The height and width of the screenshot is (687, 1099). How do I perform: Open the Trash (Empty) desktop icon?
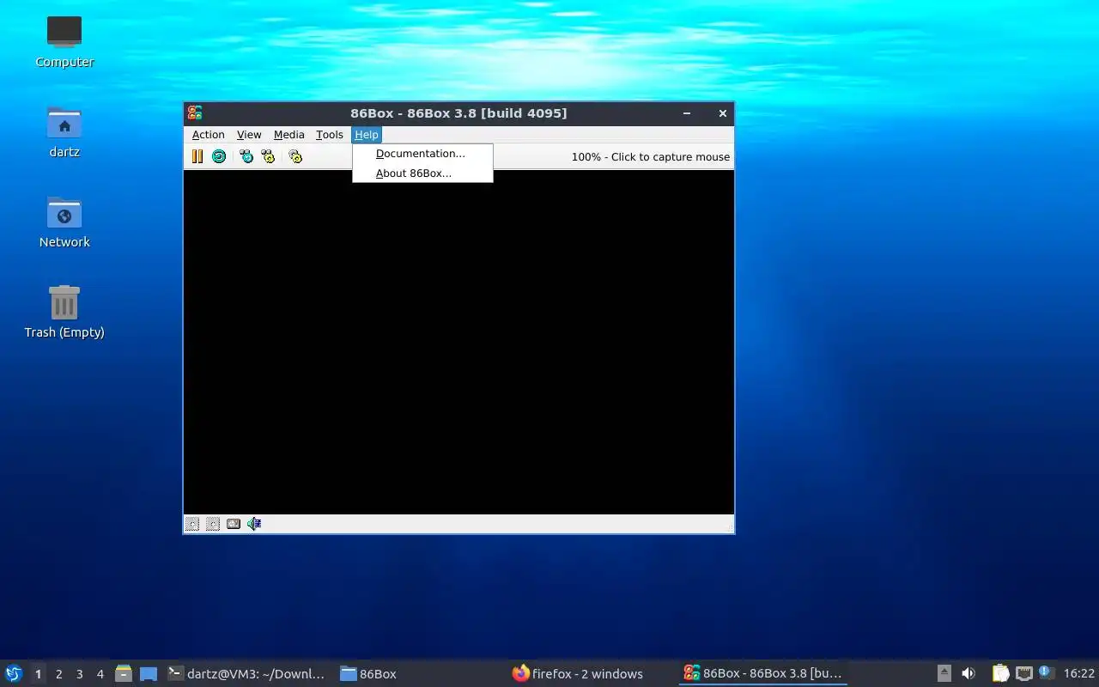pos(64,312)
